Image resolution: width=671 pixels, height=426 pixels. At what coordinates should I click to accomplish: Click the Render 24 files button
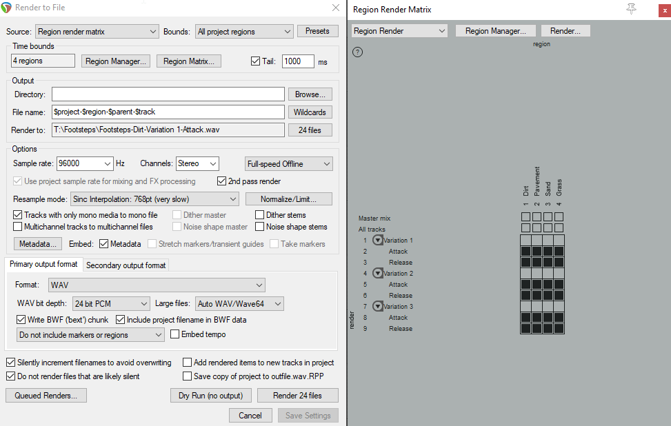point(297,396)
